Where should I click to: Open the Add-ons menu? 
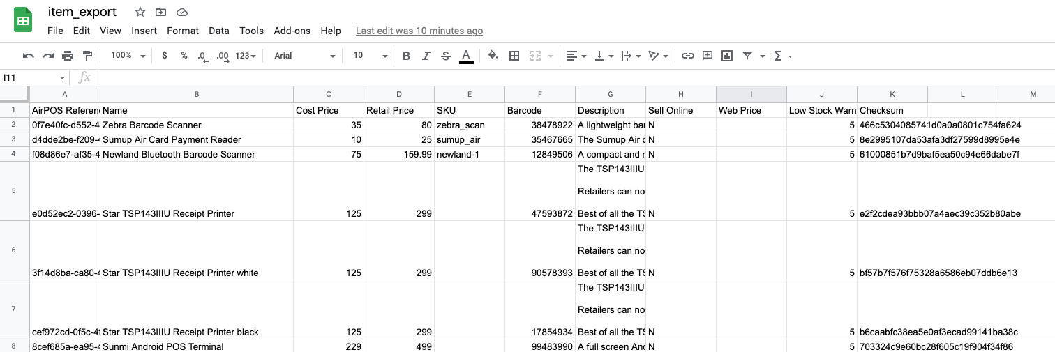[292, 31]
